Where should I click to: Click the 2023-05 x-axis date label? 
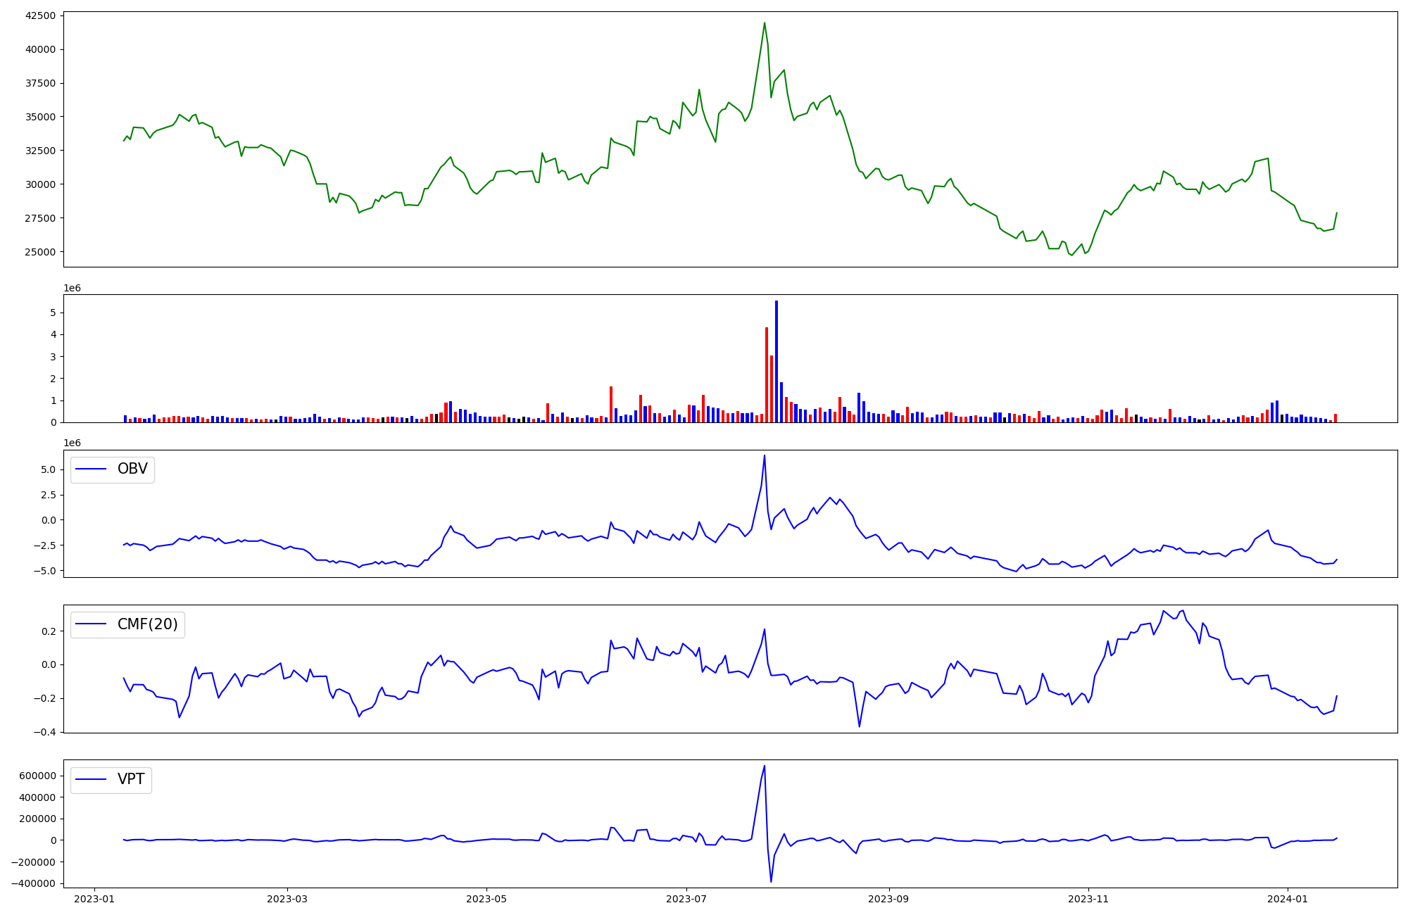[x=486, y=899]
